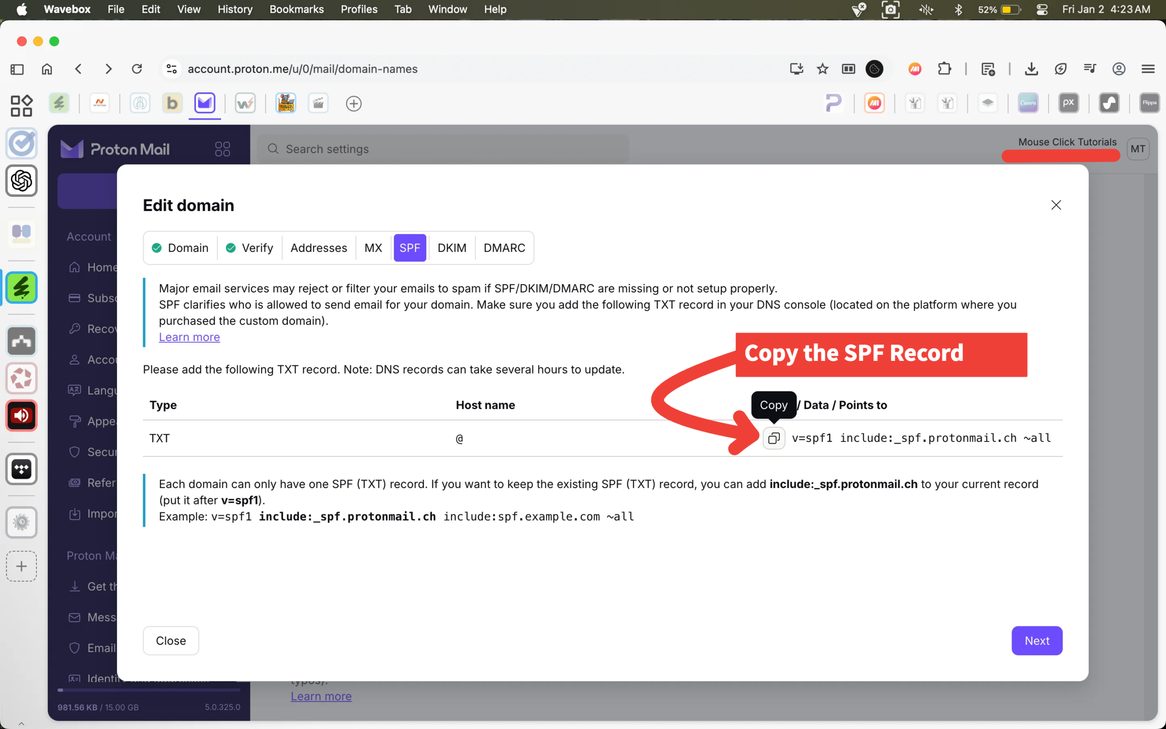Switch to the DKIM tab
1166x729 pixels.
[451, 248]
